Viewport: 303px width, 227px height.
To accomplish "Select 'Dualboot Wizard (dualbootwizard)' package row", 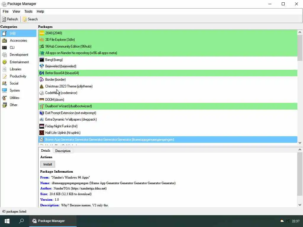I will tap(168, 106).
